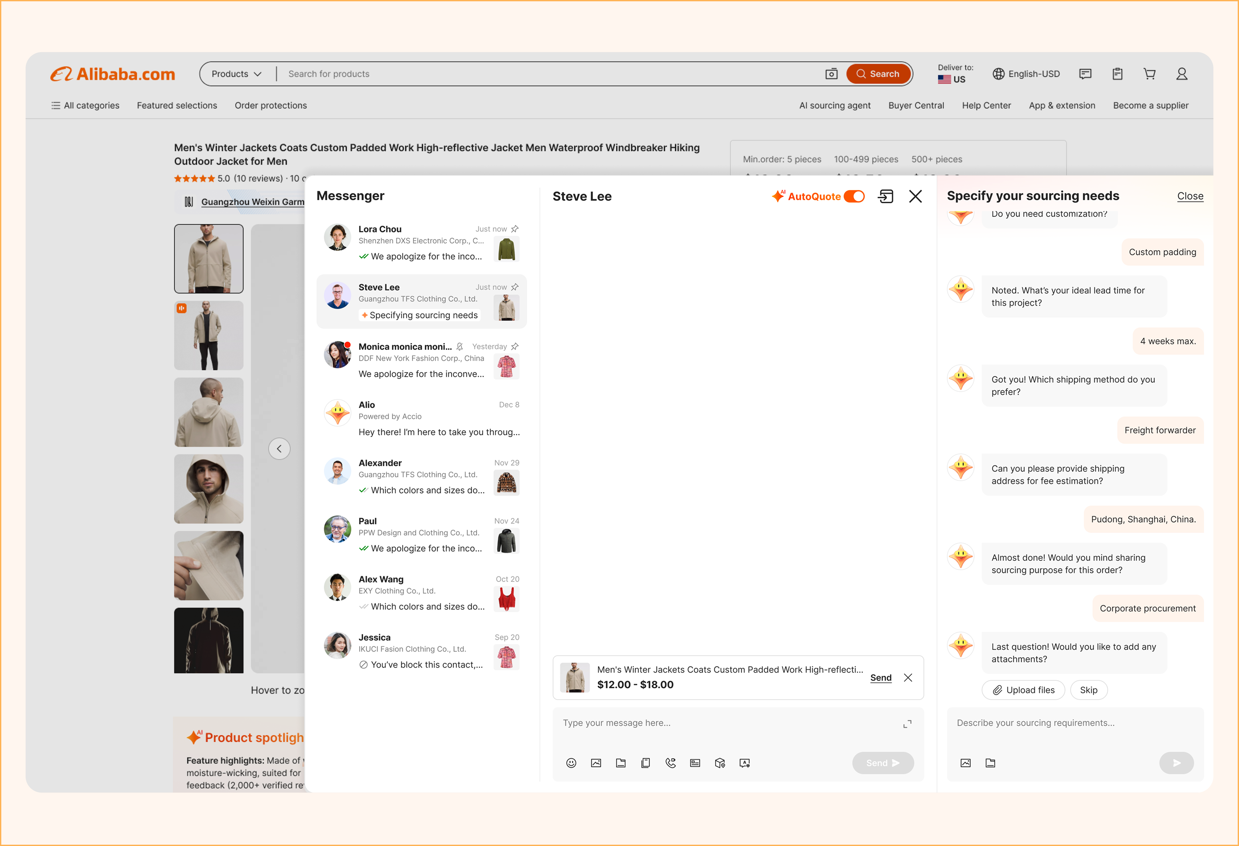Close the sourcing needs panel
The width and height of the screenshot is (1239, 846).
[x=1190, y=196]
